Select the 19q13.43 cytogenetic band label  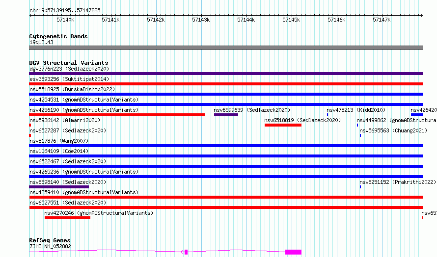(x=41, y=42)
